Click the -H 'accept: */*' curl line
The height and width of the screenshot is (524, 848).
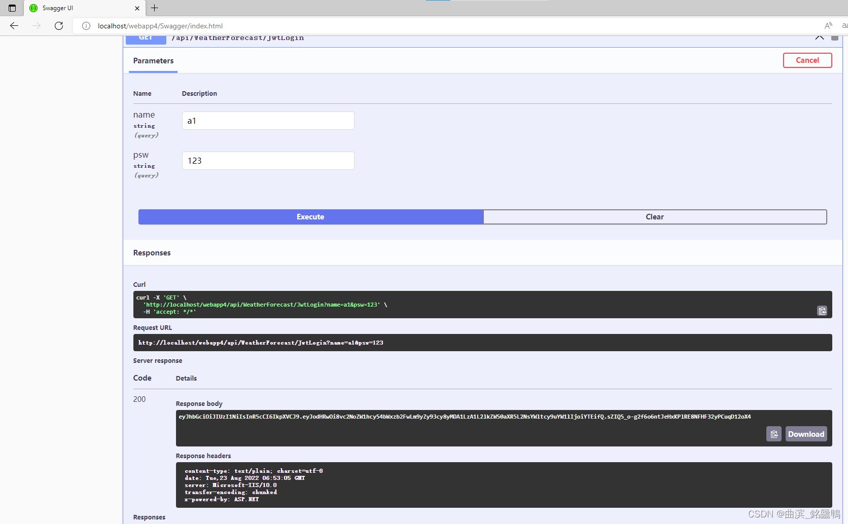[170, 312]
